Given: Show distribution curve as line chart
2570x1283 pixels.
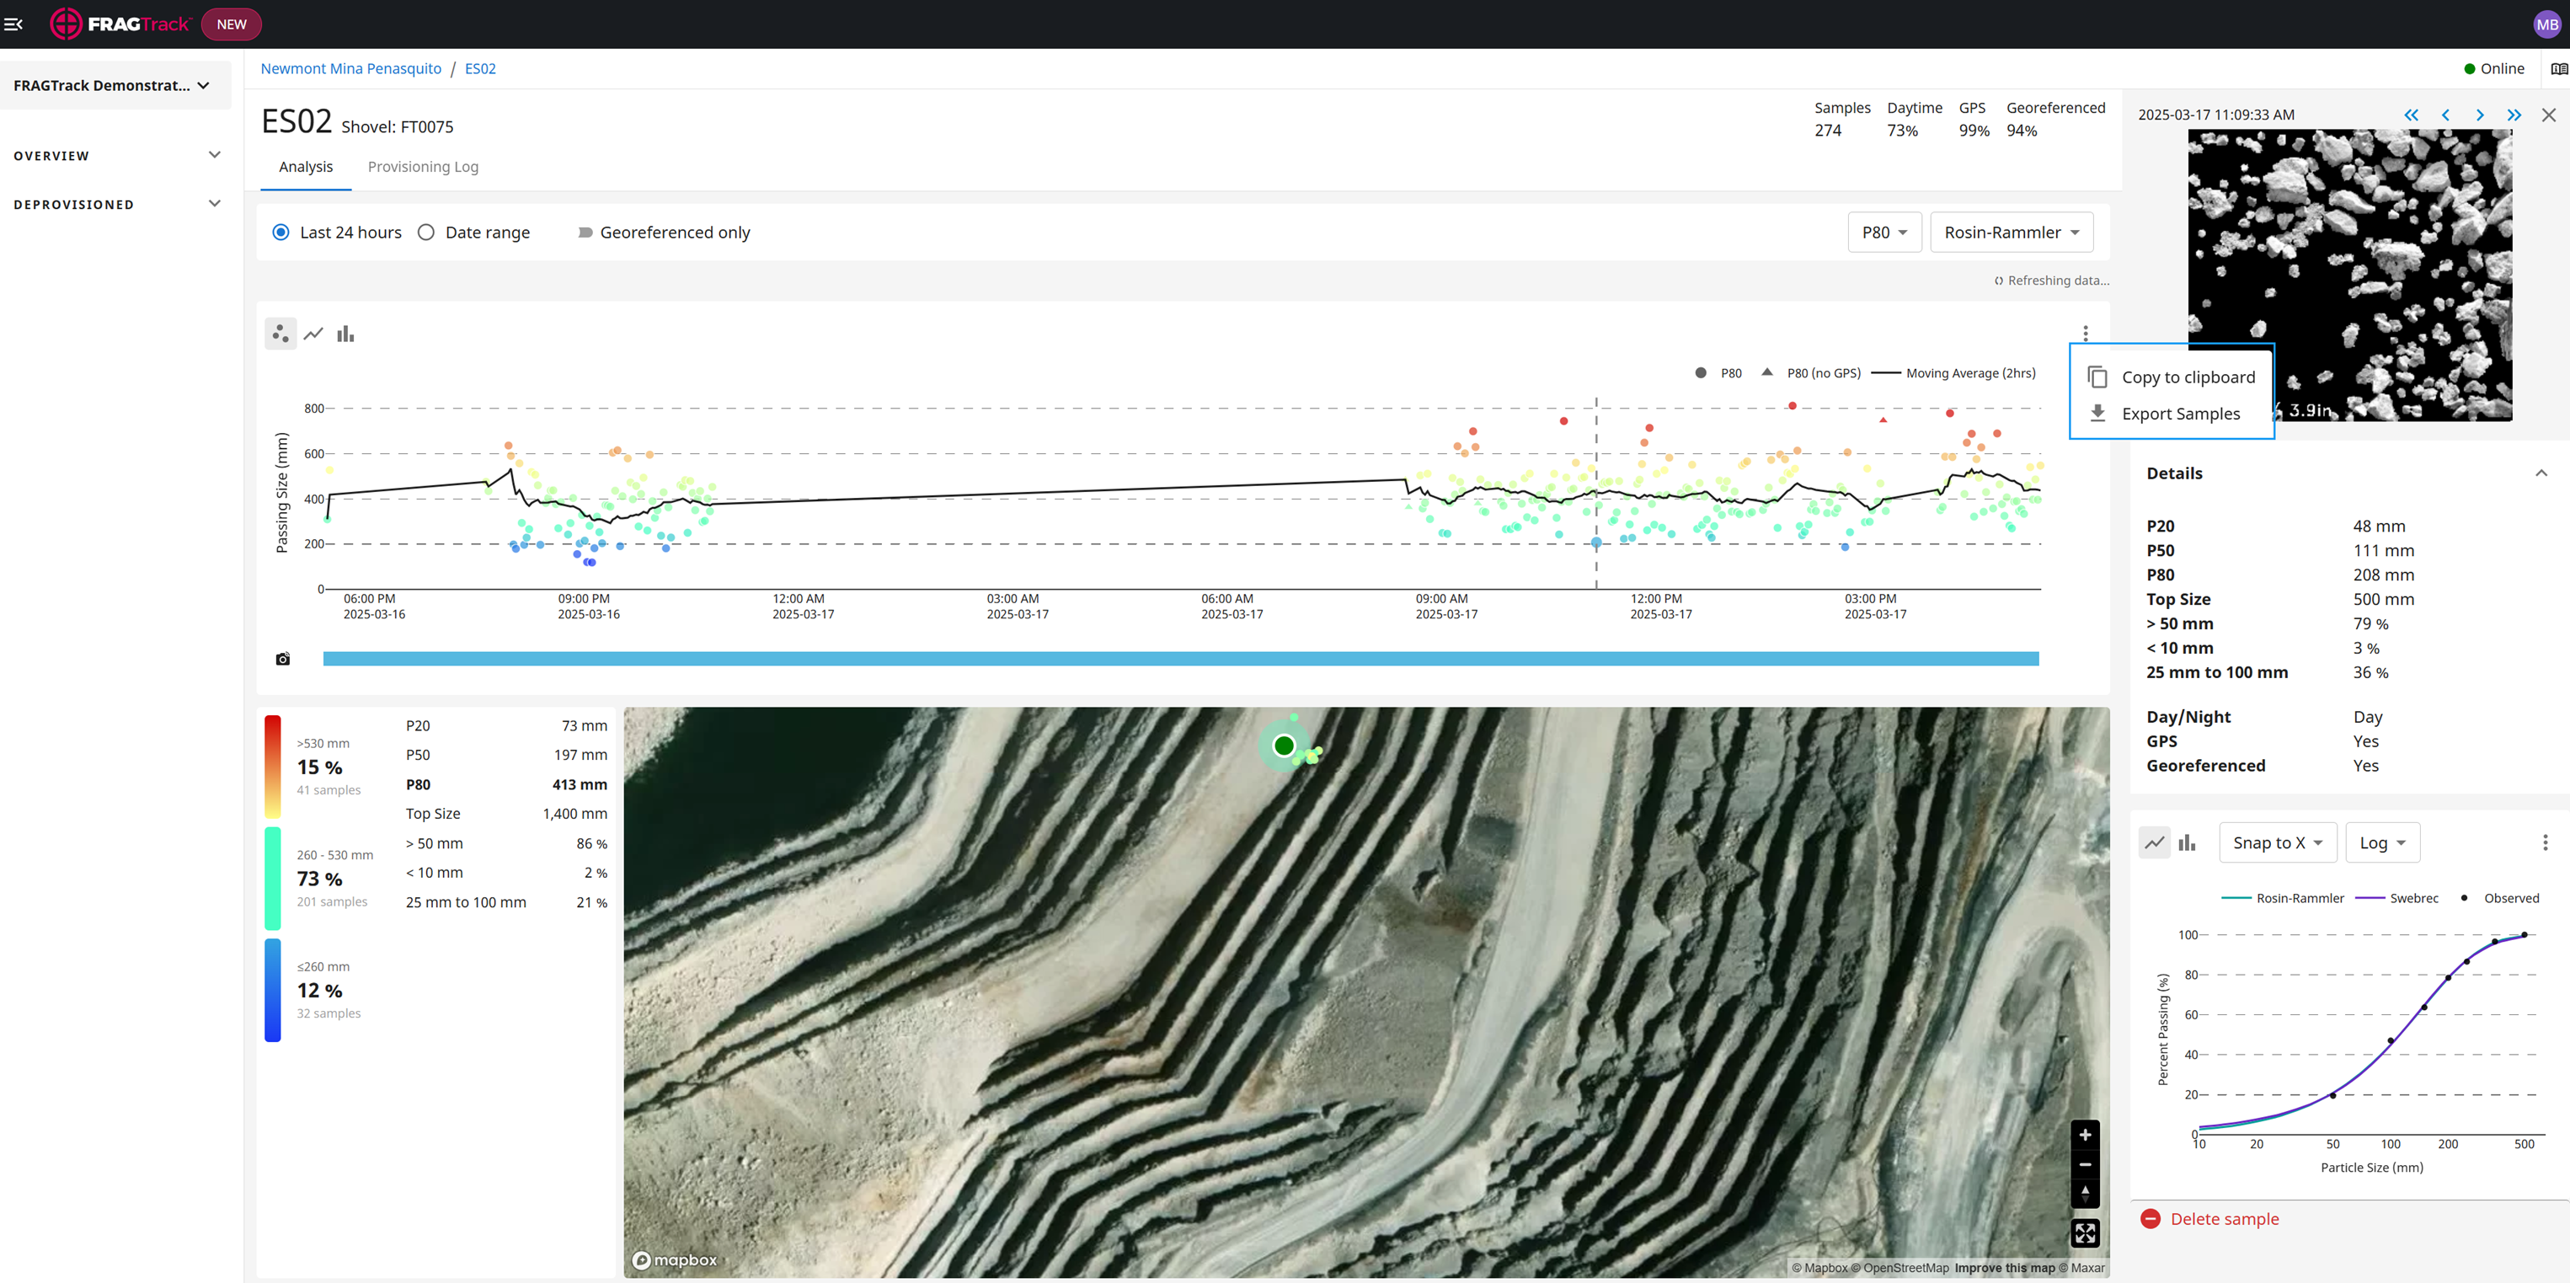Looking at the screenshot, I should pos(2155,843).
